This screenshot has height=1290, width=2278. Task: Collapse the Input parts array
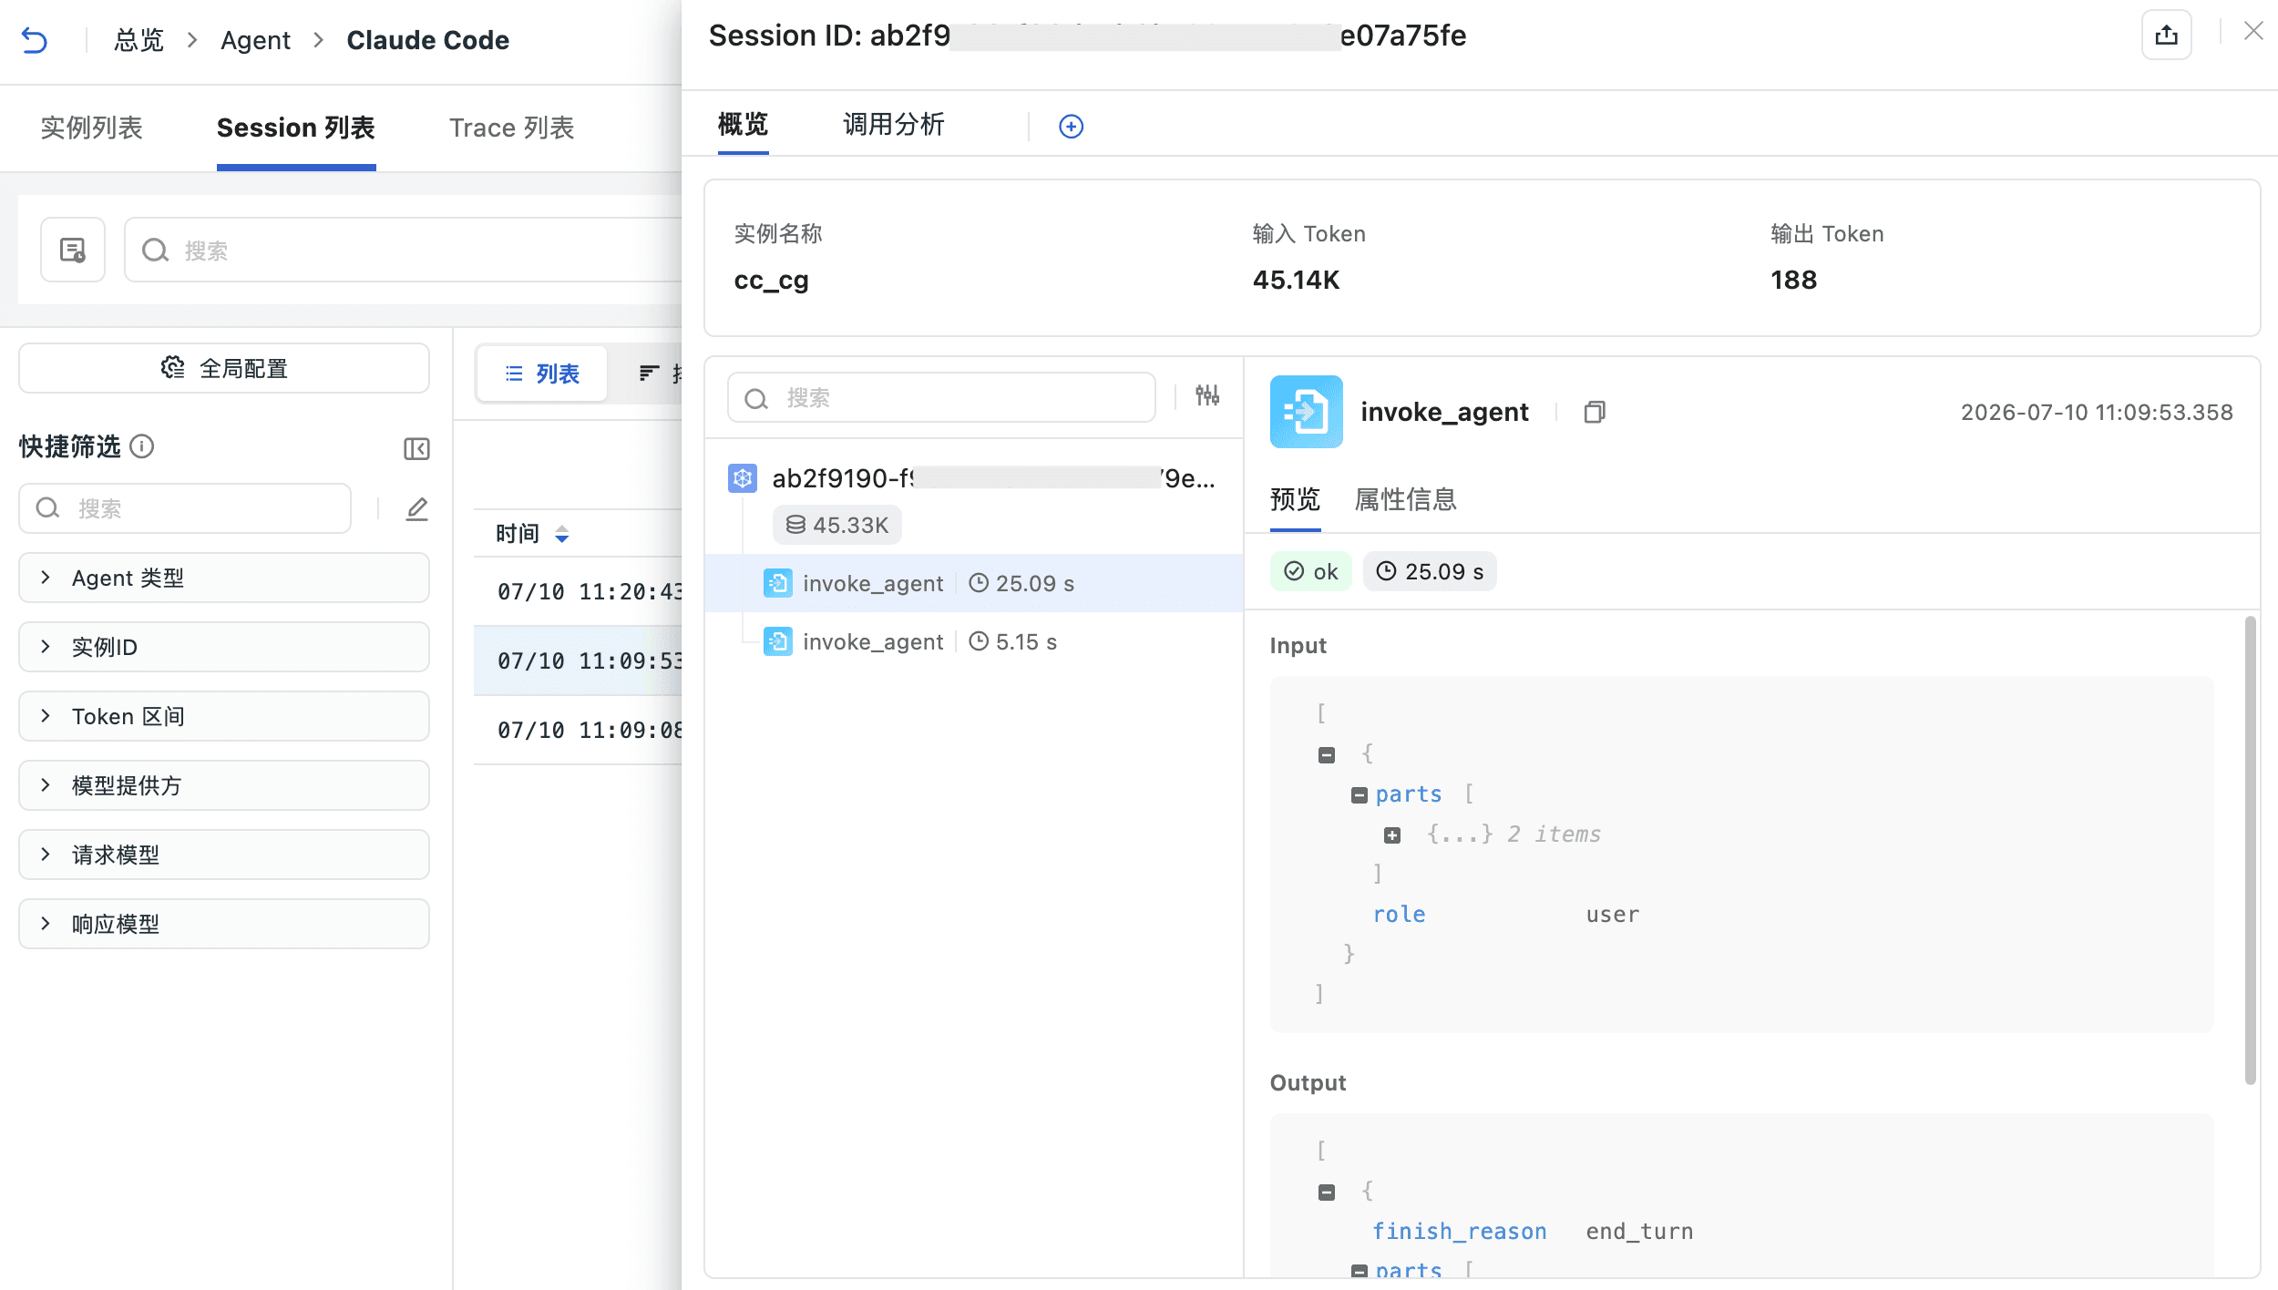pyautogui.click(x=1359, y=795)
